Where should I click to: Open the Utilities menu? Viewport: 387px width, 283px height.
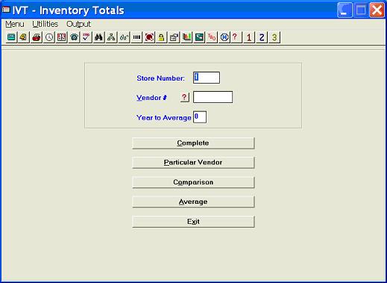pos(45,24)
